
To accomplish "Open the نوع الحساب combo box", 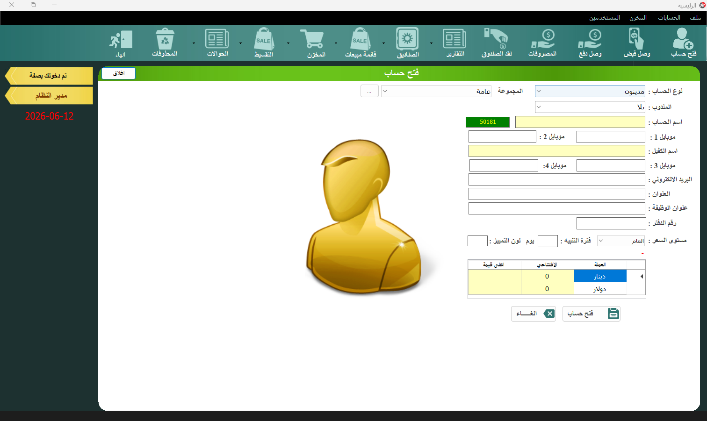I will point(590,91).
